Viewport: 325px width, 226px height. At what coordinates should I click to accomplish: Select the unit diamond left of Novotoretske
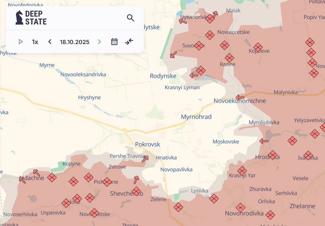pos(210,35)
